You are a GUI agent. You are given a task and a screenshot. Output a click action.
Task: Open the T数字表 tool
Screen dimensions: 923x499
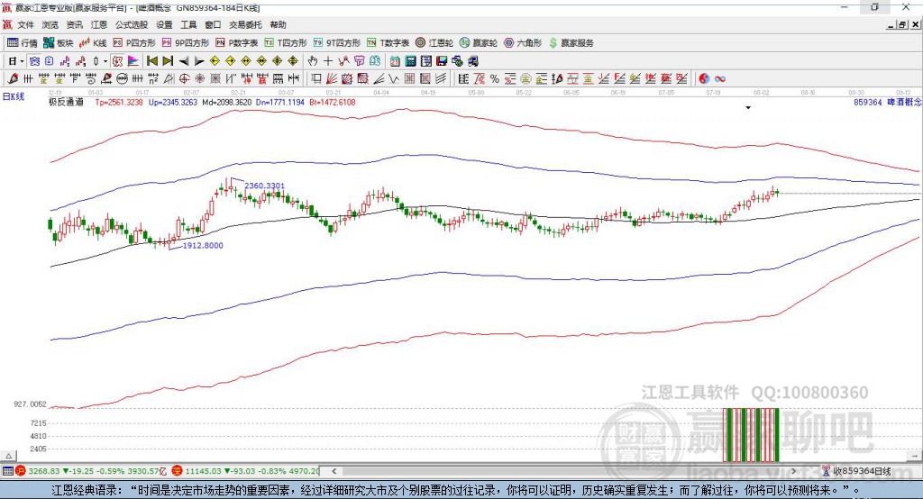[388, 43]
